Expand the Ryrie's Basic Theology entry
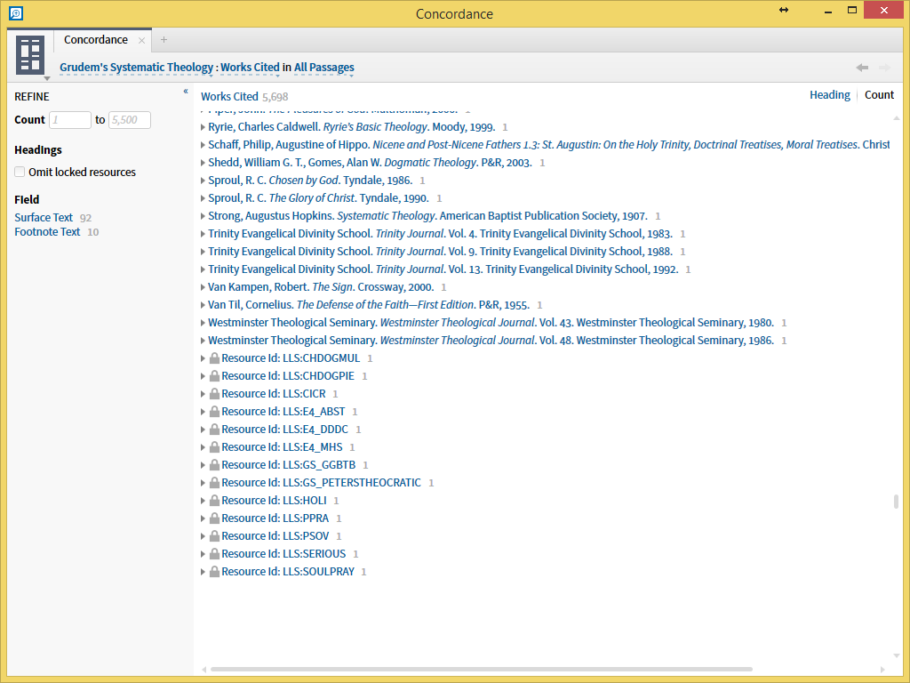Screen dimensions: 910x683 203,127
